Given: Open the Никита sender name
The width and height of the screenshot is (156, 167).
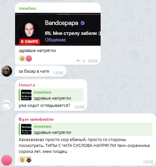Looking at the screenshot, I should 27,85.
